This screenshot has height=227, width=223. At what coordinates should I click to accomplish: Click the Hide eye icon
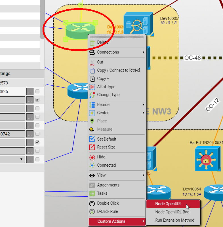92,157
